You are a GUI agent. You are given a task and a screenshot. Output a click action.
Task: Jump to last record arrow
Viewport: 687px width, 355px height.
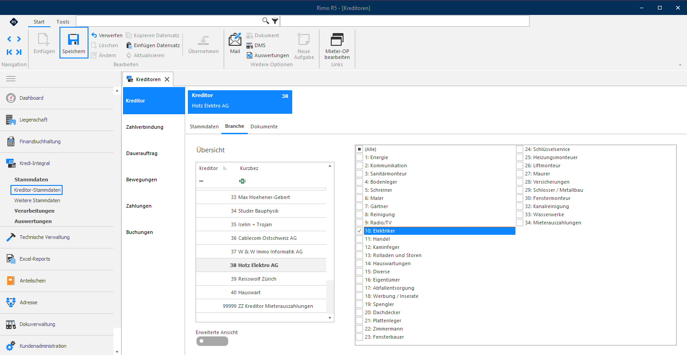pos(19,52)
